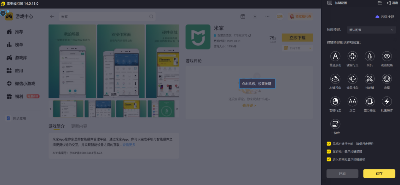Click the round floating button above 游戏中心 logo

[3, 13]
